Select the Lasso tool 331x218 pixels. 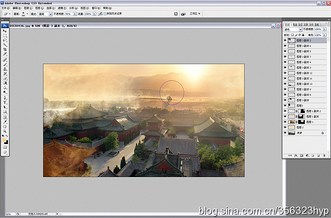coord(5,40)
